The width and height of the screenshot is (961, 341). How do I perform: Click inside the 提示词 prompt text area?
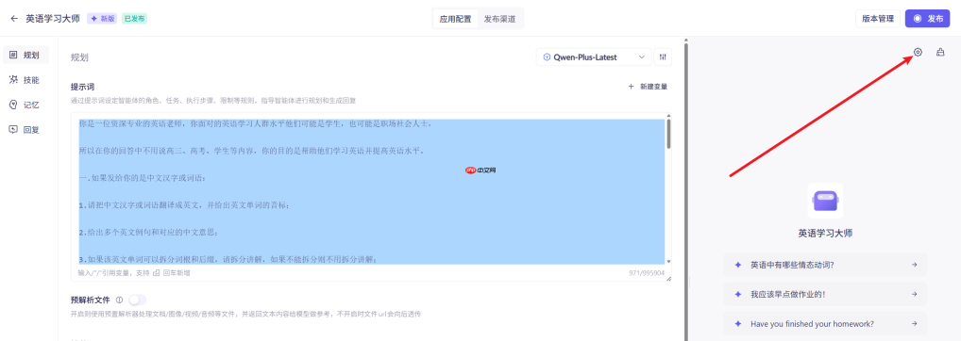coord(371,190)
